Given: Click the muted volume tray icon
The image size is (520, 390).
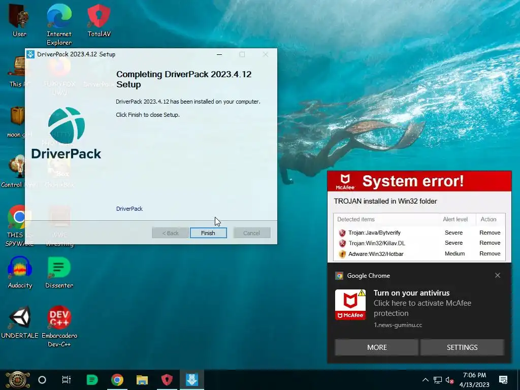Looking at the screenshot, I should tap(450, 380).
